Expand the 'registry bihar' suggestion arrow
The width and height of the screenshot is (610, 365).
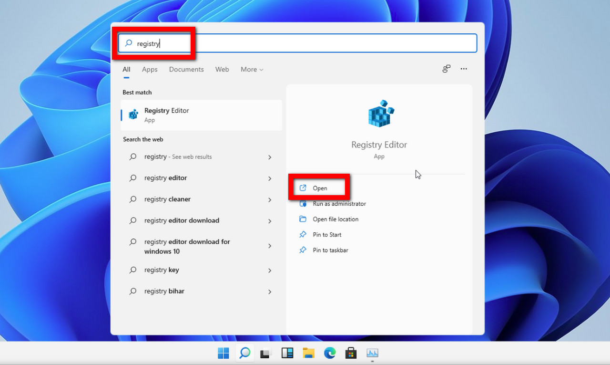270,292
